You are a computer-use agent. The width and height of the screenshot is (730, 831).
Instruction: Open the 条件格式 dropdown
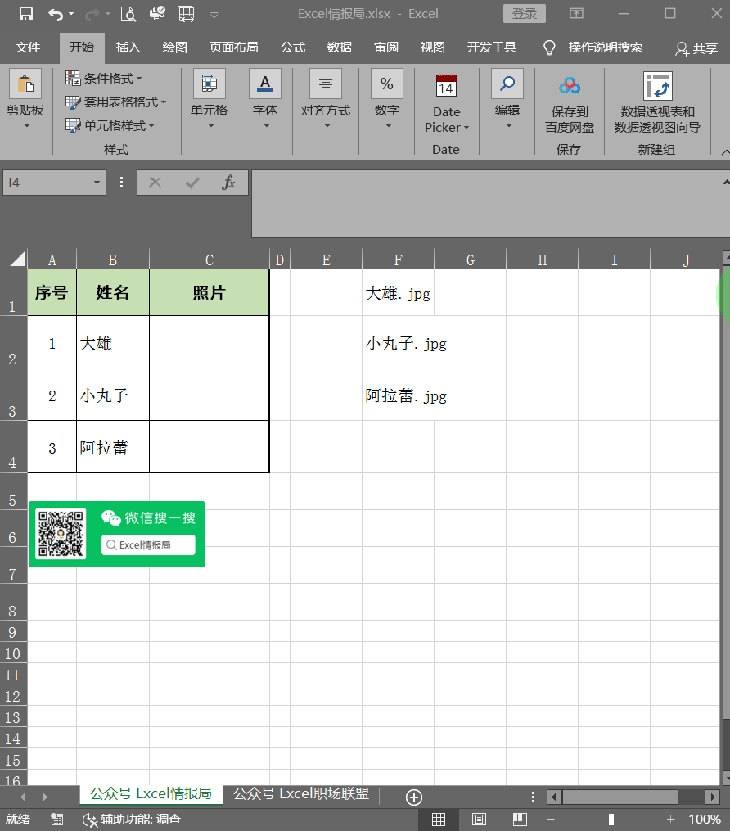click(x=104, y=79)
